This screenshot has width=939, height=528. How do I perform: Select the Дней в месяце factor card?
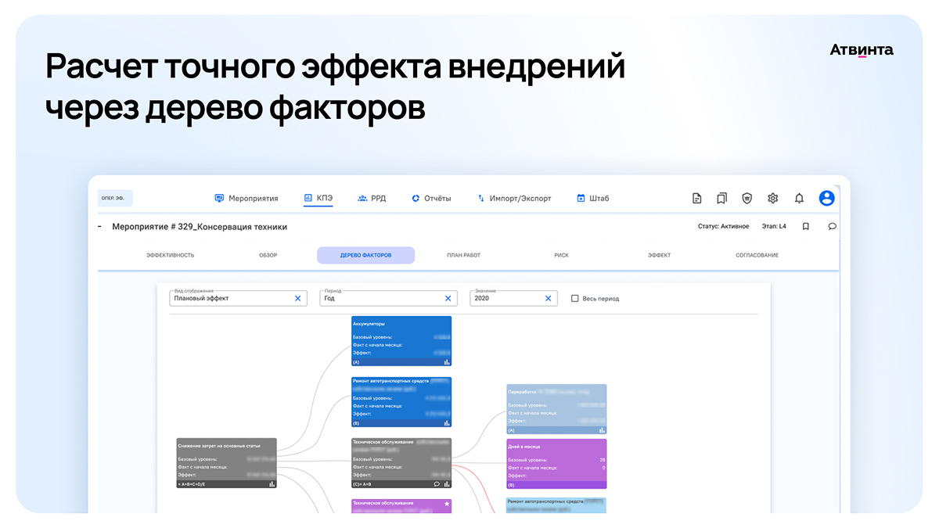click(556, 464)
